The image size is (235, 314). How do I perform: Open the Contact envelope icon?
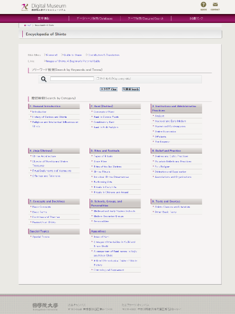tap(215, 6)
